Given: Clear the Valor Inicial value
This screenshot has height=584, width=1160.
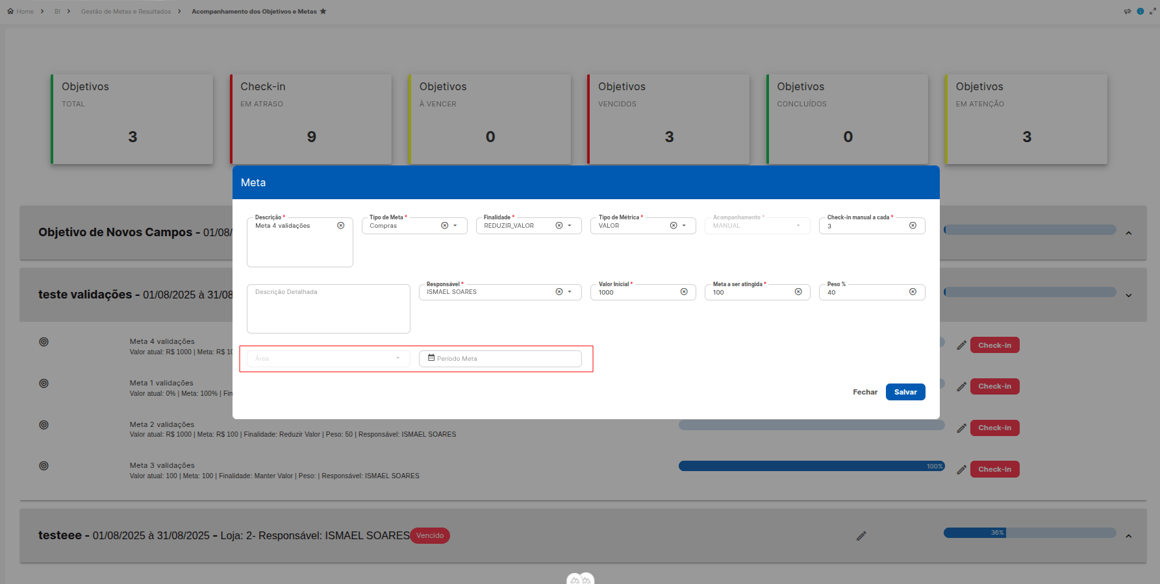Looking at the screenshot, I should coord(684,292).
